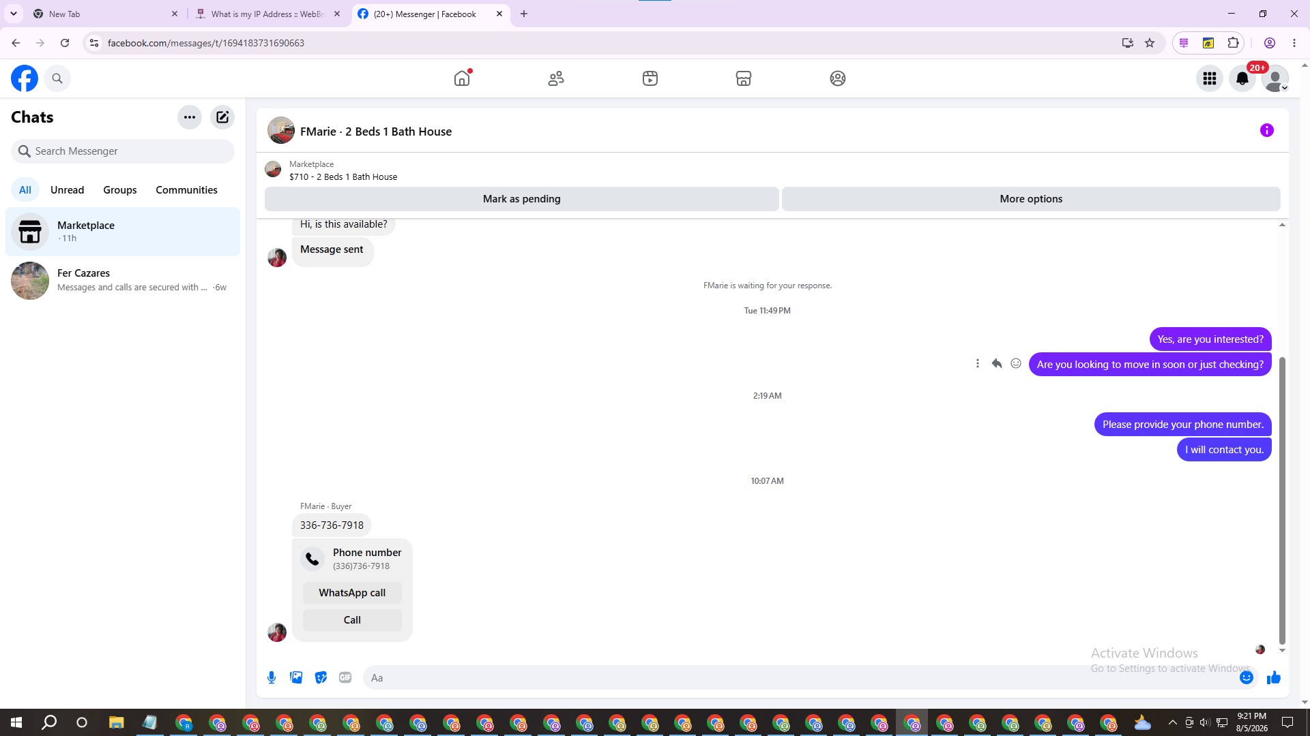Screen dimensions: 1310x736
Task: Open the notifications bell
Action: [1242, 78]
